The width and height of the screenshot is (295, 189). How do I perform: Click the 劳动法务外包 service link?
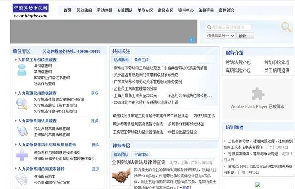[x=238, y=62]
